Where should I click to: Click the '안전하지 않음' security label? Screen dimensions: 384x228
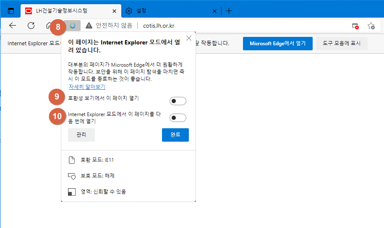click(114, 26)
